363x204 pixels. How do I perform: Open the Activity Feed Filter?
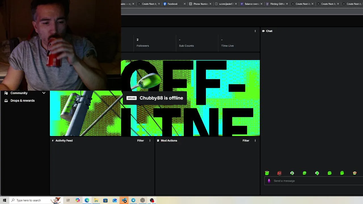pyautogui.click(x=140, y=141)
